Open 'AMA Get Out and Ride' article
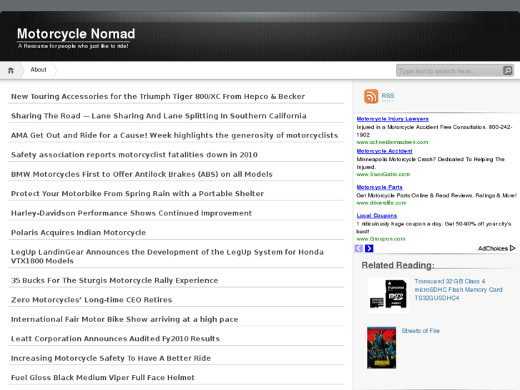Screen dimensions: 520x390 click(x=175, y=135)
